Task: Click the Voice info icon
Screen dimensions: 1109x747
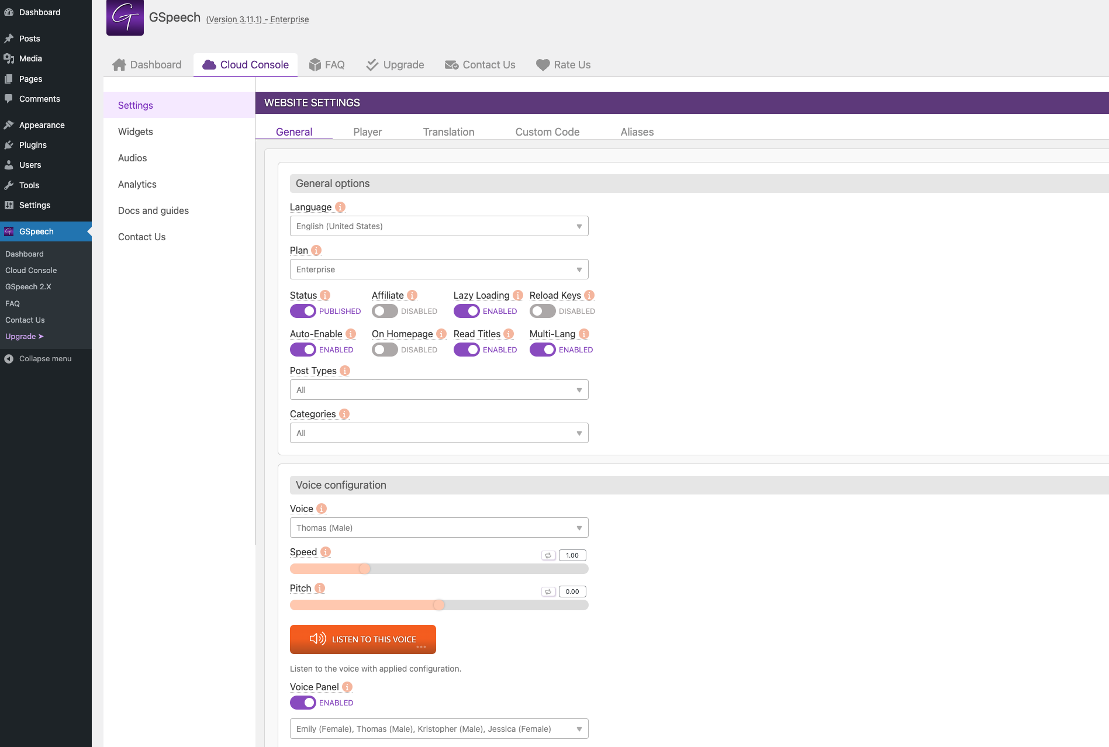Action: coord(322,509)
